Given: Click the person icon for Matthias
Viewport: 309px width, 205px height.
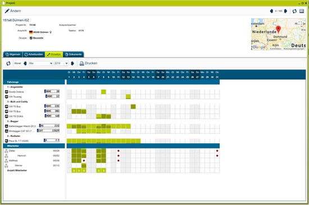Looking at the screenshot, I should point(6,161).
